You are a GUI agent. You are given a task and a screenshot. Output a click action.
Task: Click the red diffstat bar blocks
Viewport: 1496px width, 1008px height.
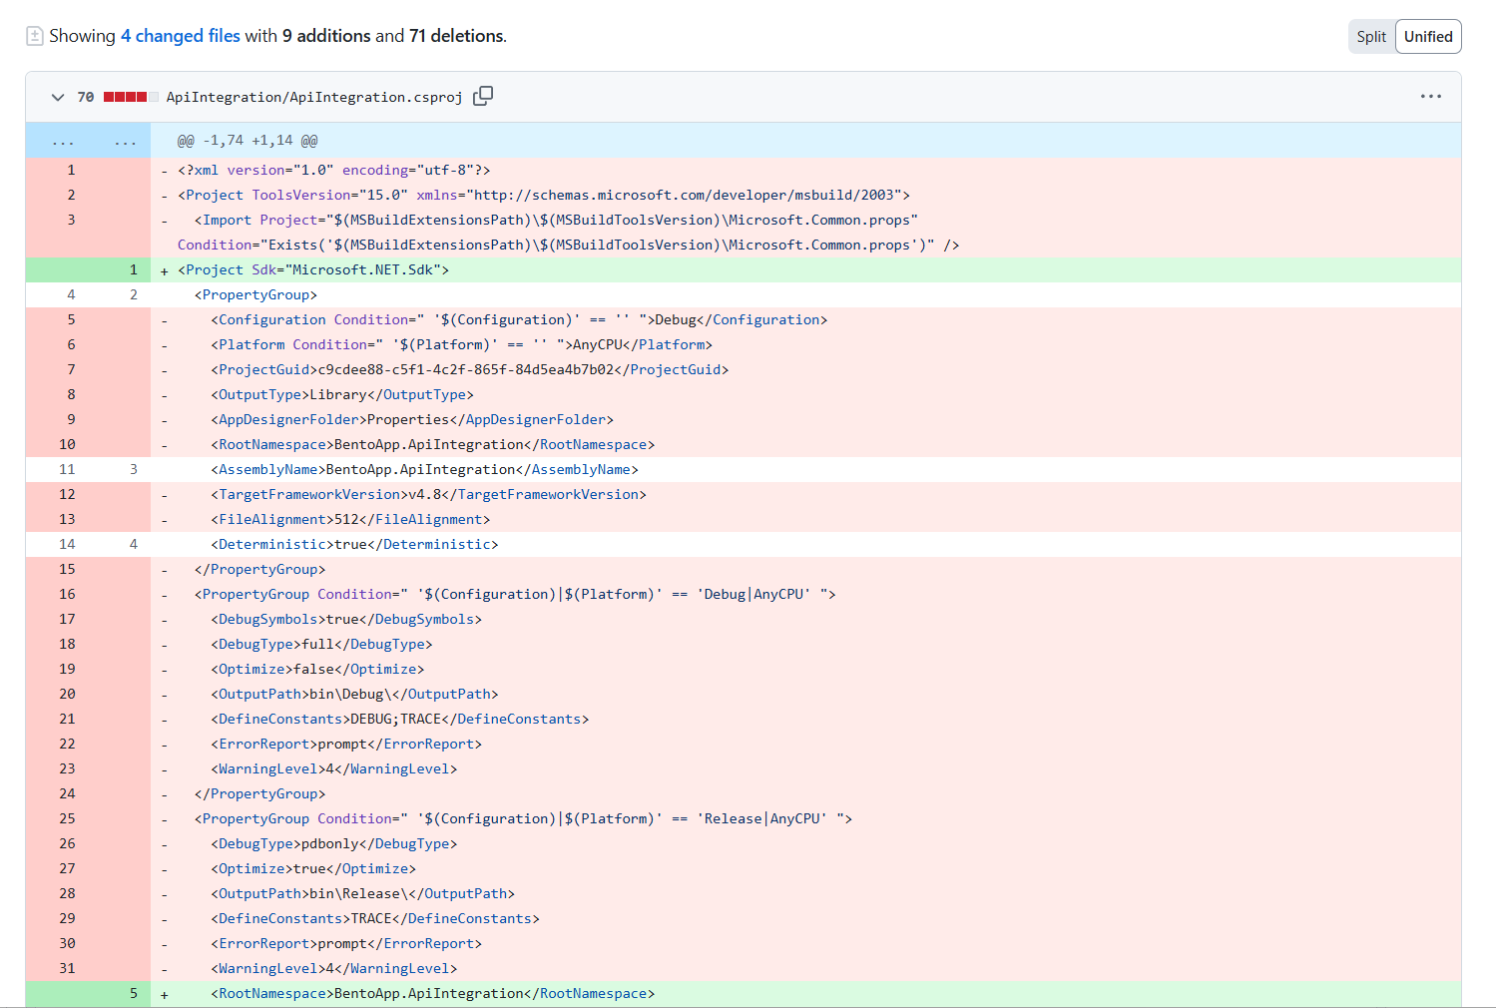131,97
